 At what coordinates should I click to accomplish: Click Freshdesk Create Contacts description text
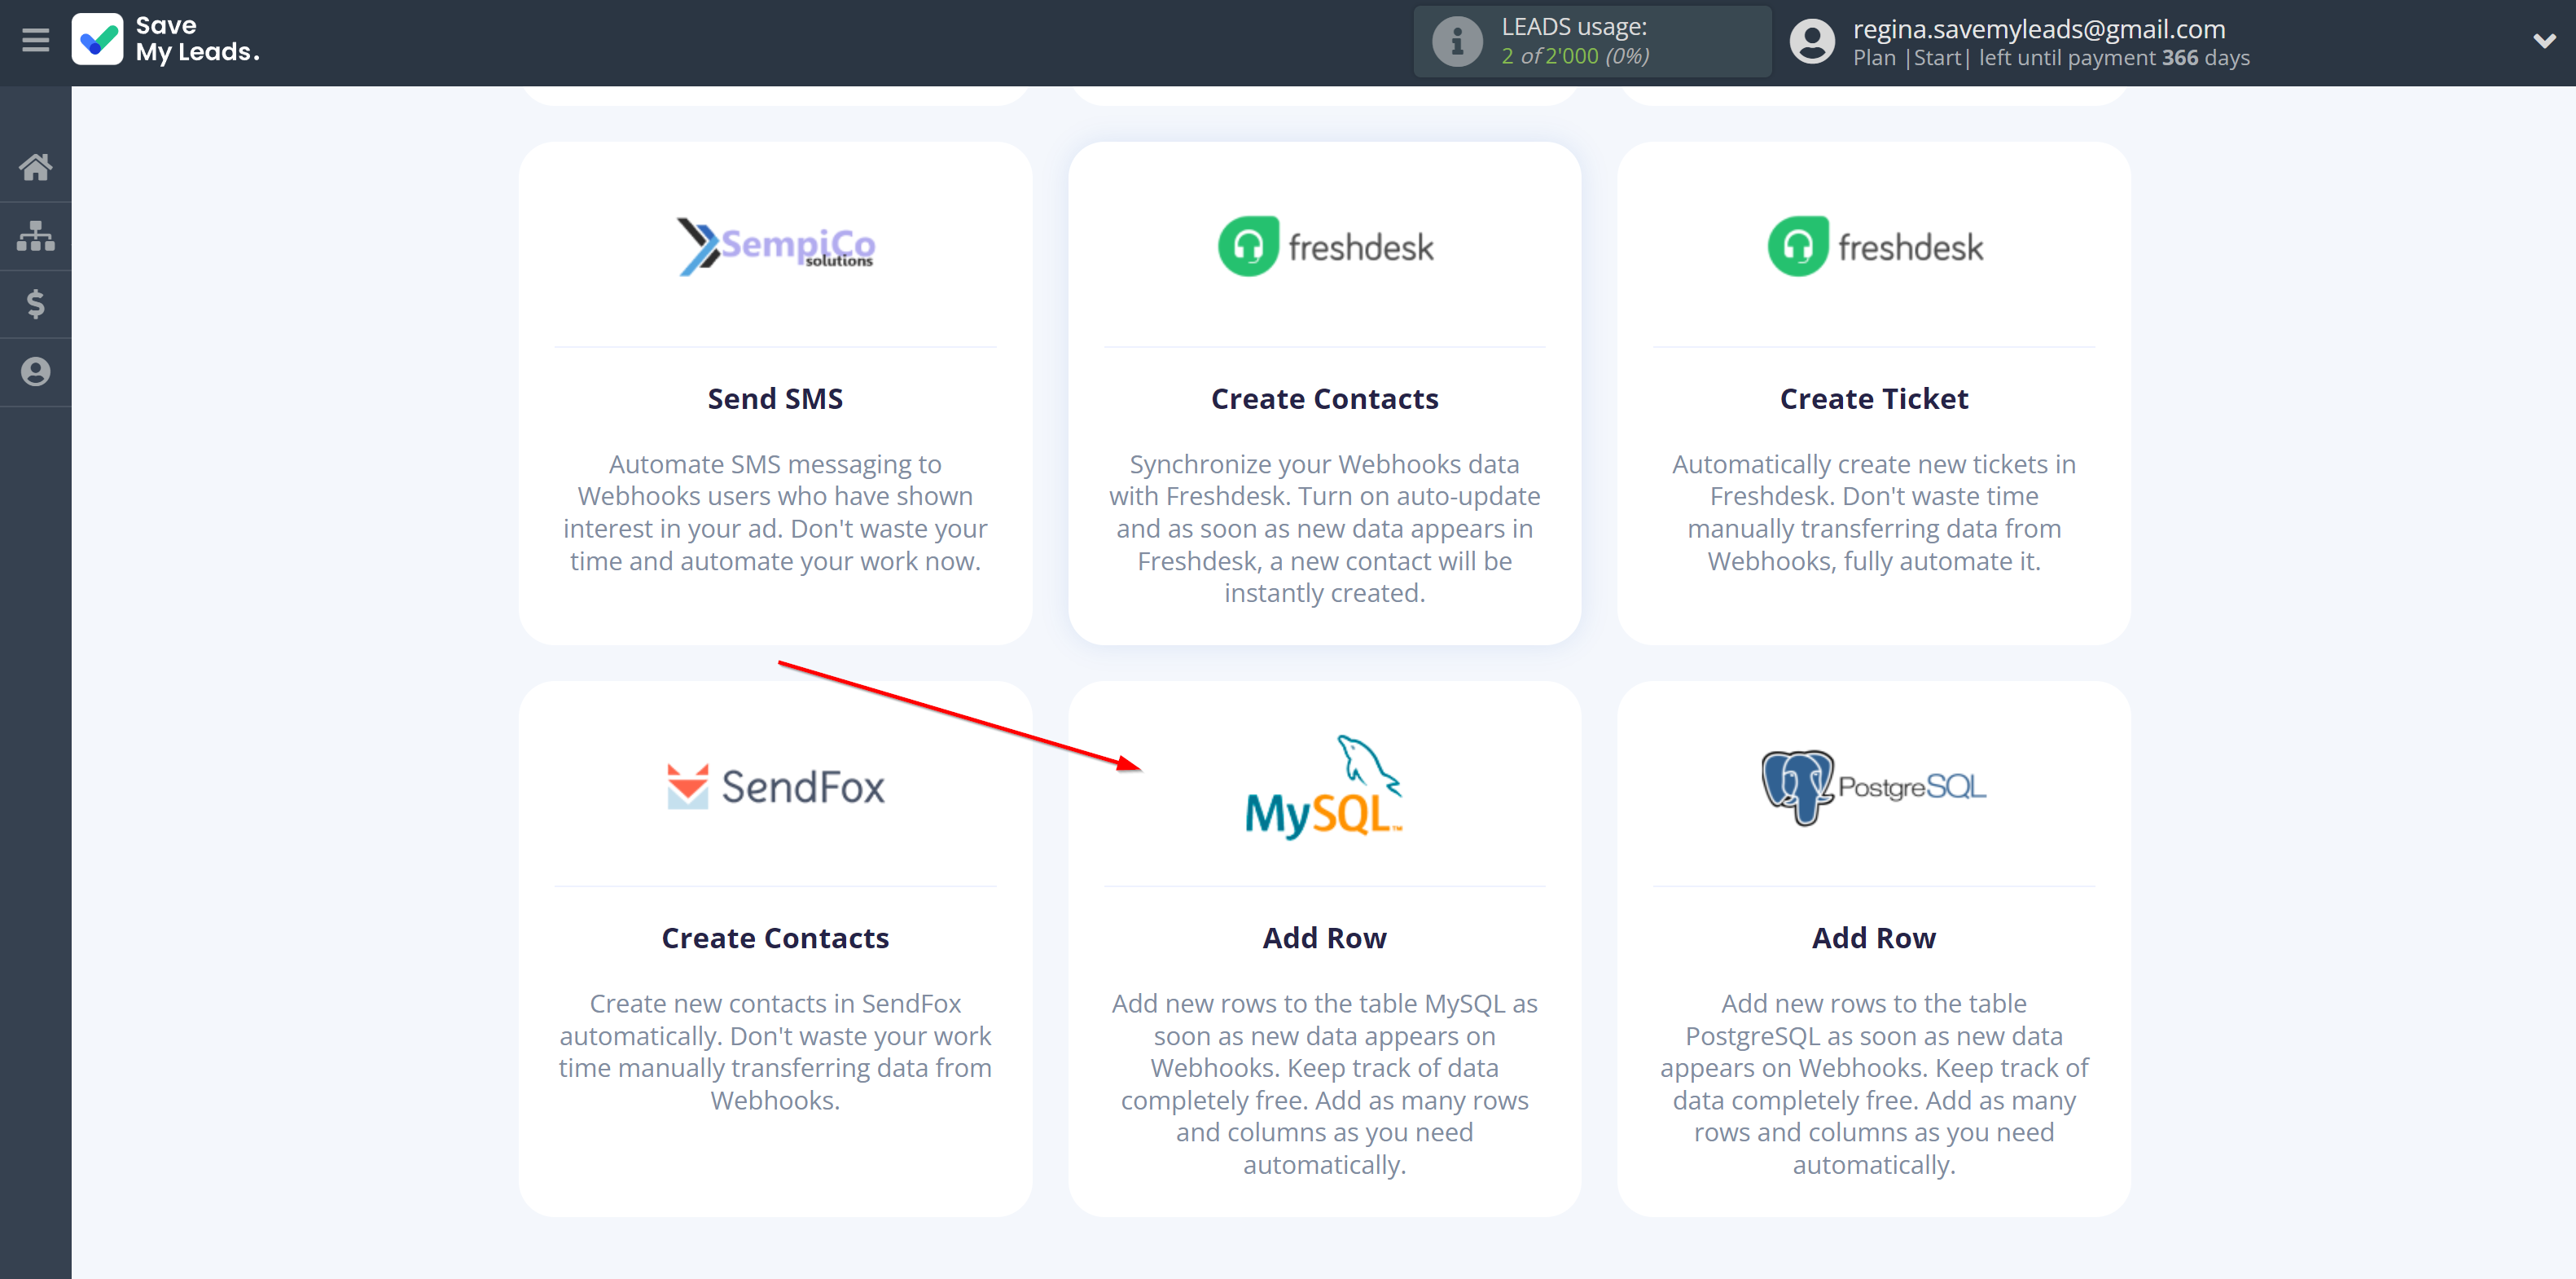tap(1324, 529)
